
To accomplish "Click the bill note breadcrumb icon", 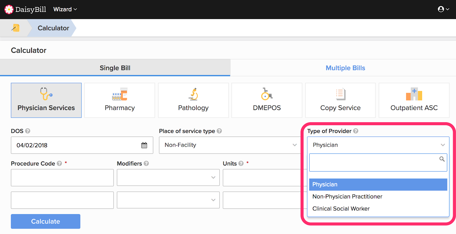I will click(x=16, y=28).
